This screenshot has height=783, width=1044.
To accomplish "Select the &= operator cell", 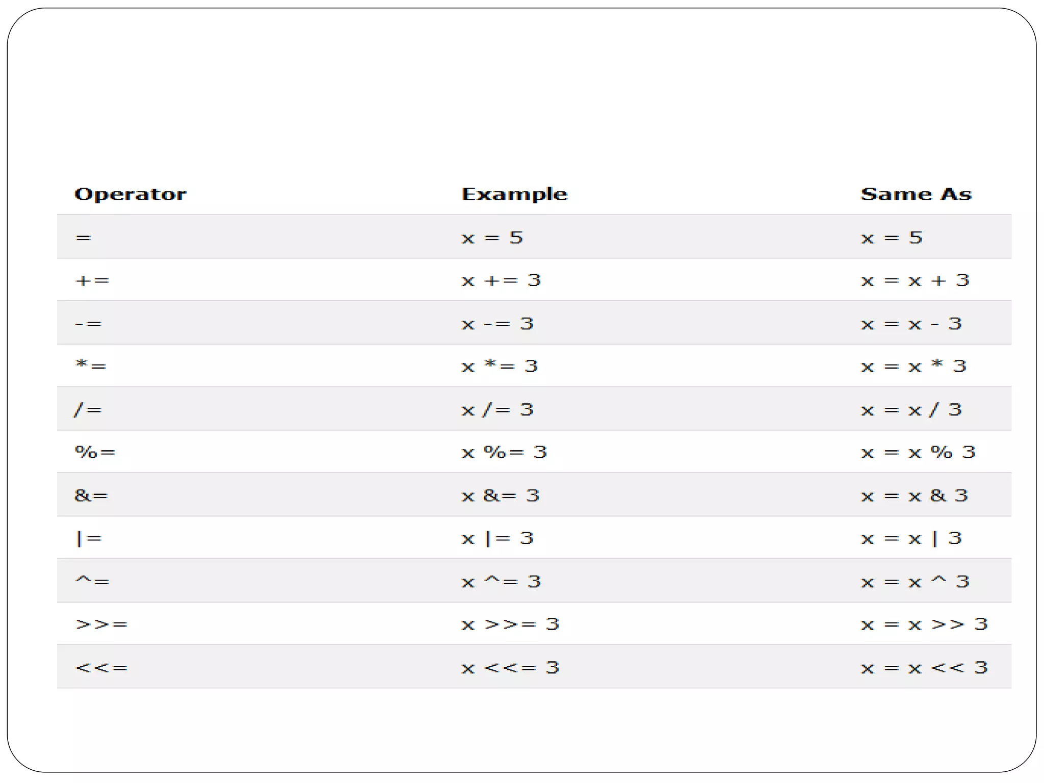I will [91, 495].
